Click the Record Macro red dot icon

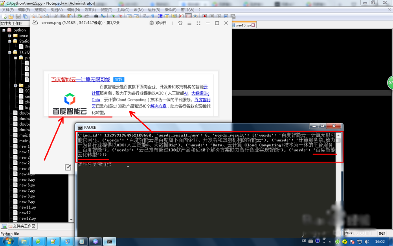click(204, 16)
